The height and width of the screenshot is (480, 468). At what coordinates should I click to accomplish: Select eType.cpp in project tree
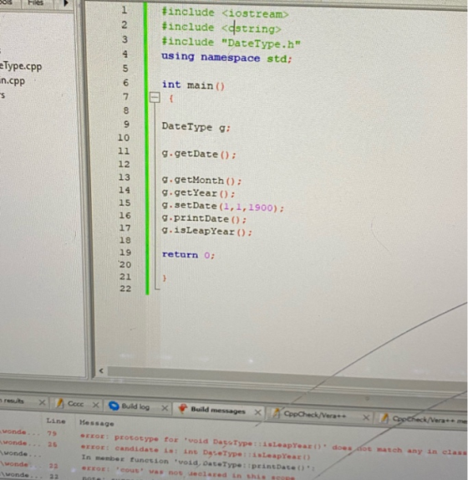click(21, 66)
